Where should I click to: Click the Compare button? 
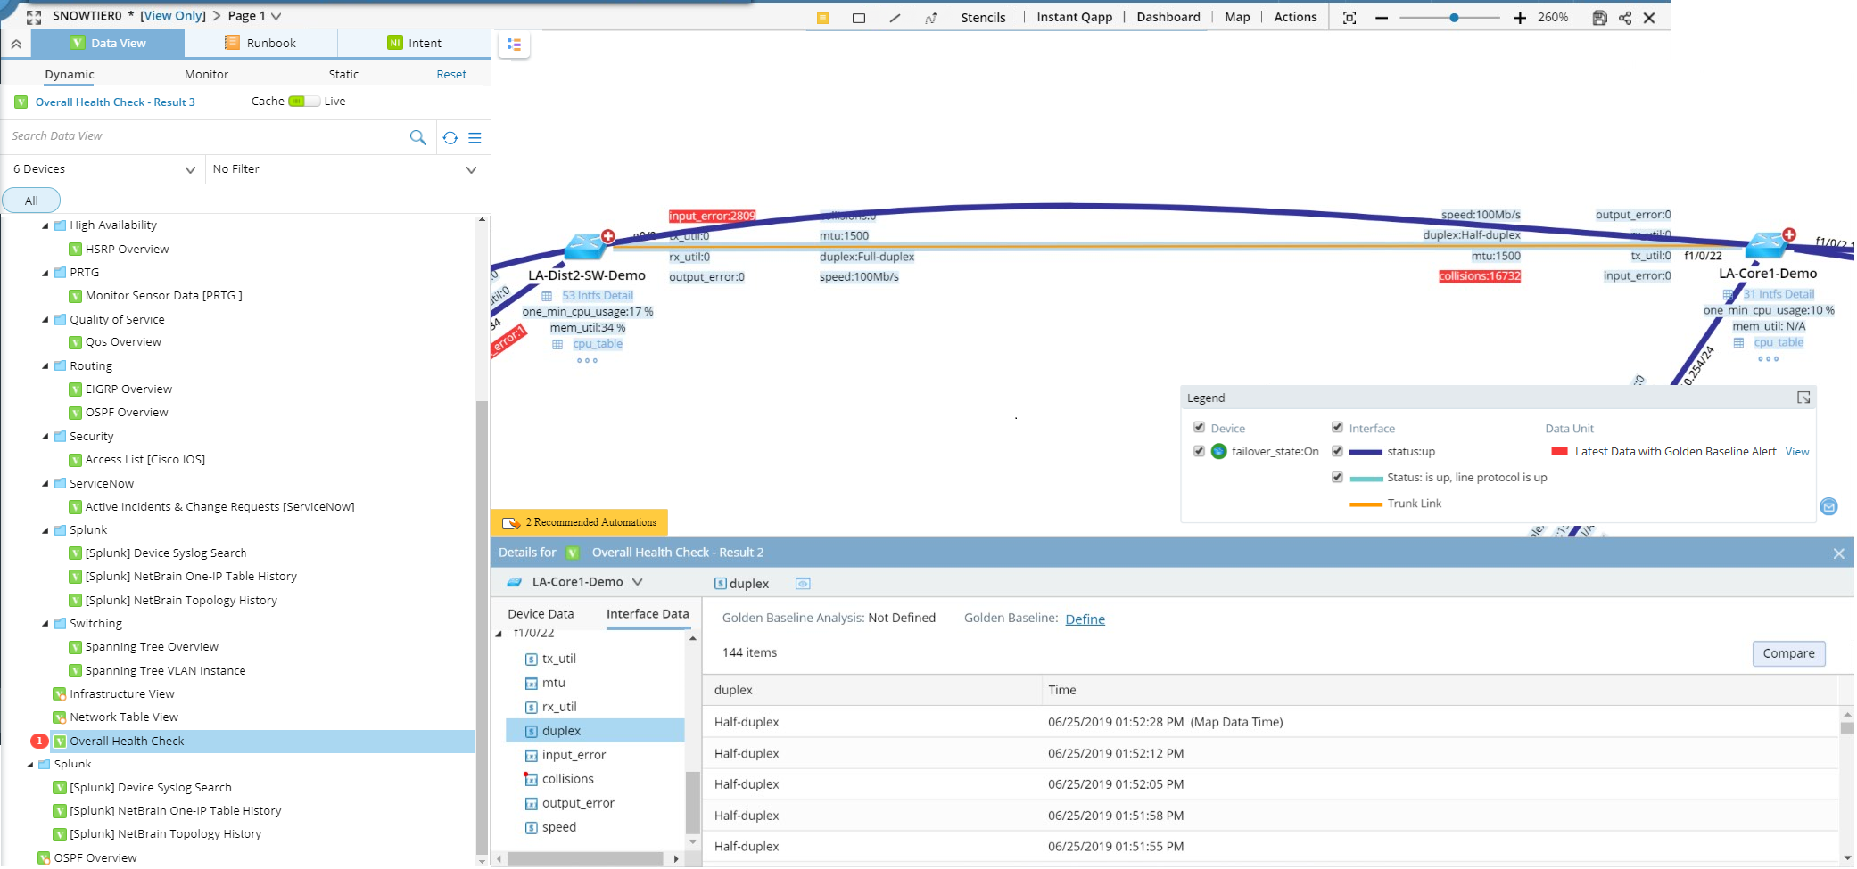click(1788, 653)
